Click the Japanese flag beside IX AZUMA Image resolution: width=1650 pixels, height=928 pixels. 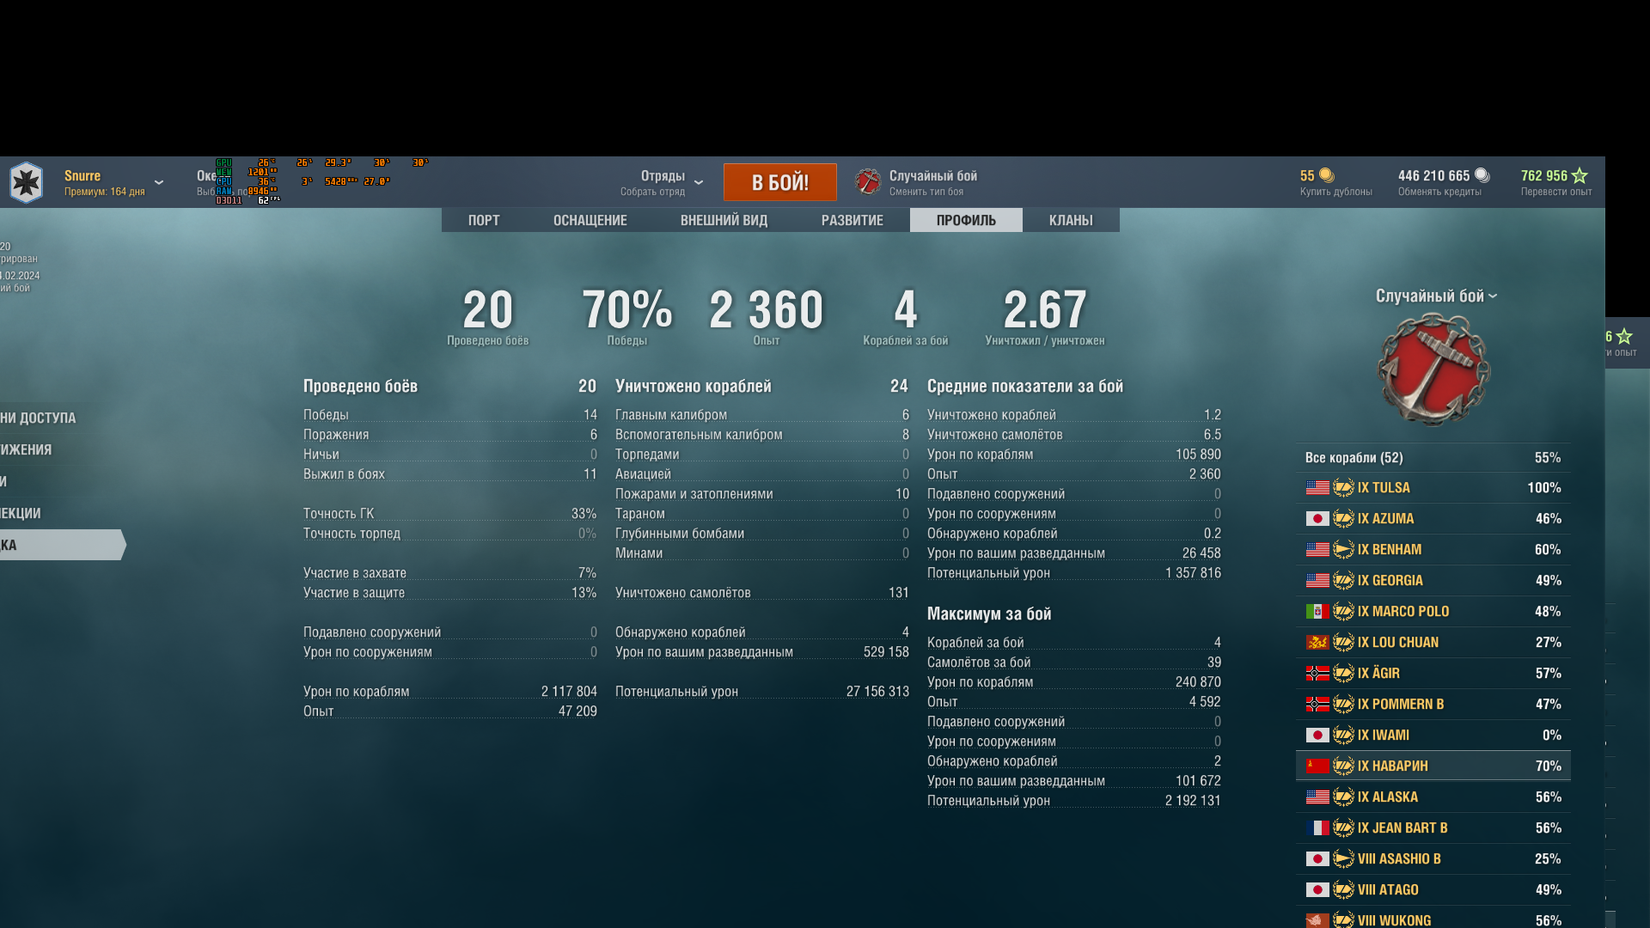pyautogui.click(x=1317, y=519)
